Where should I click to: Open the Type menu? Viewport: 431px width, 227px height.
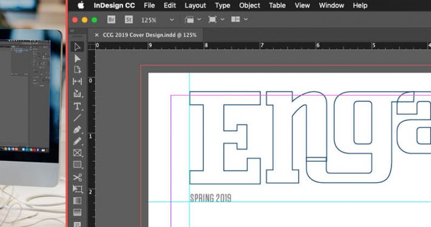pyautogui.click(x=223, y=5)
